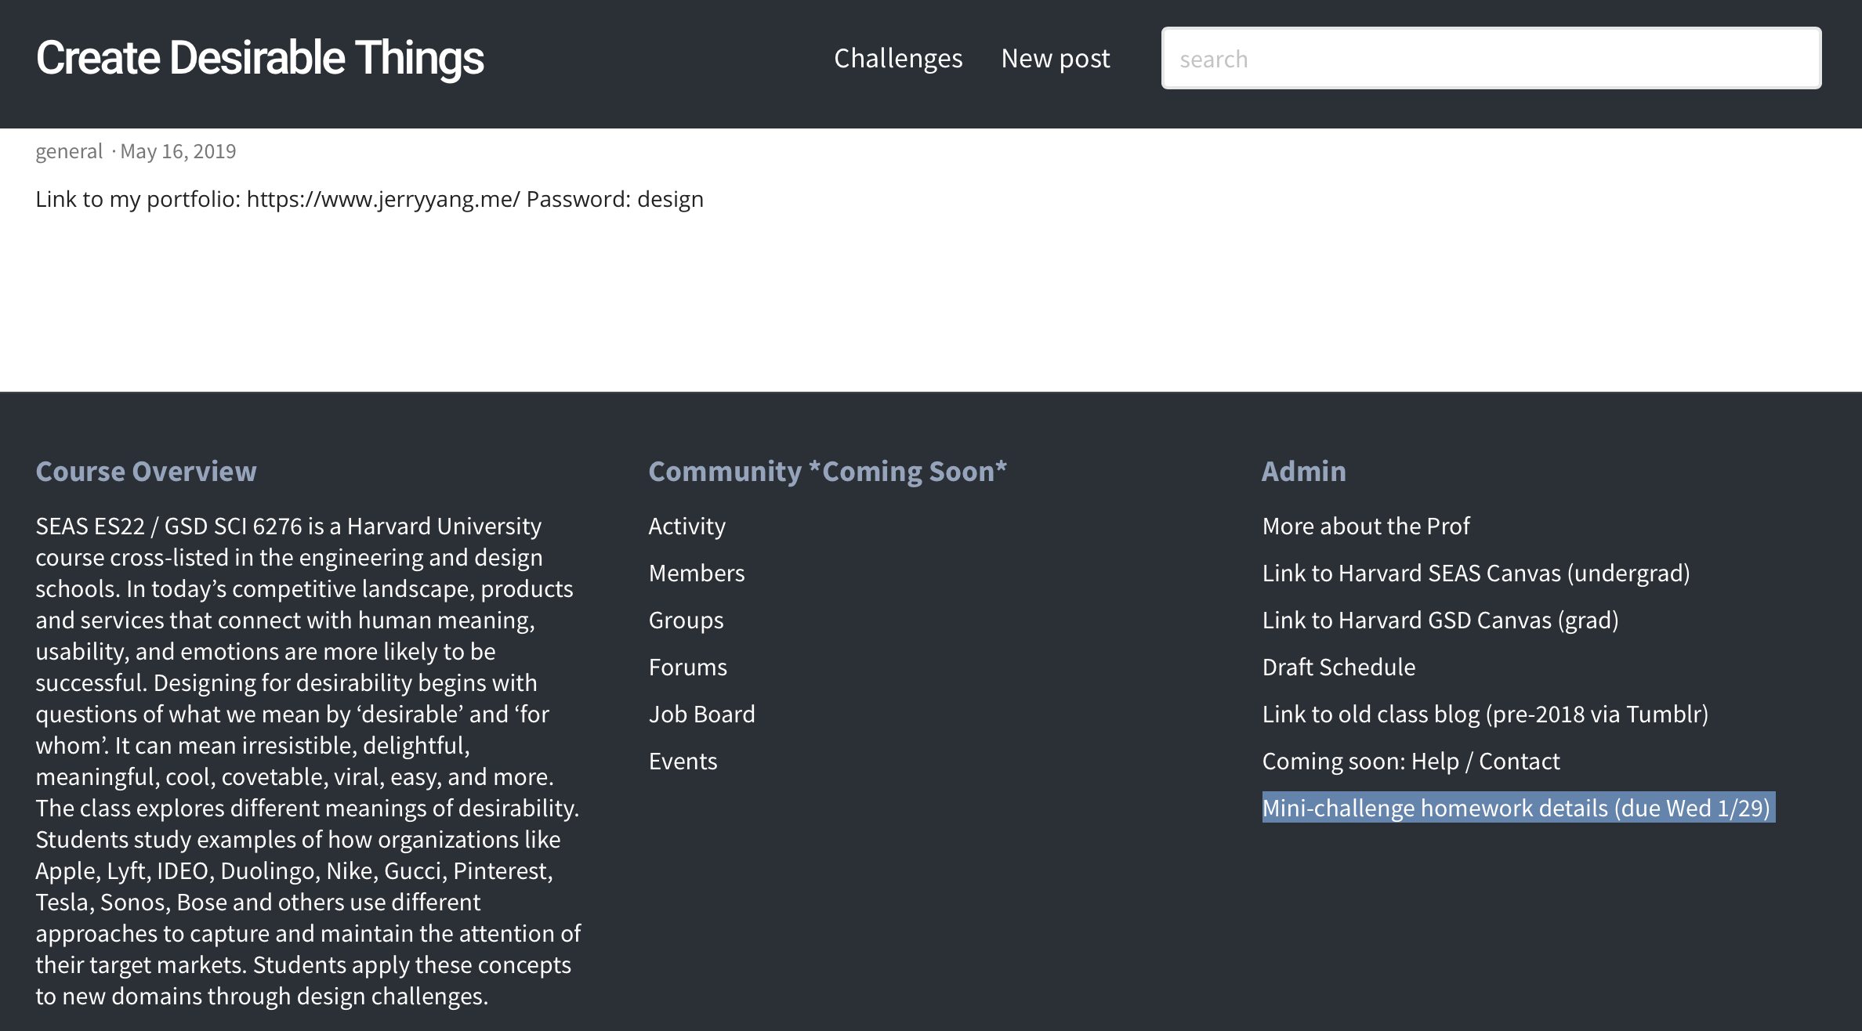The image size is (1862, 1031).
Task: Visit old class blog Tumblr link
Action: click(1484, 714)
